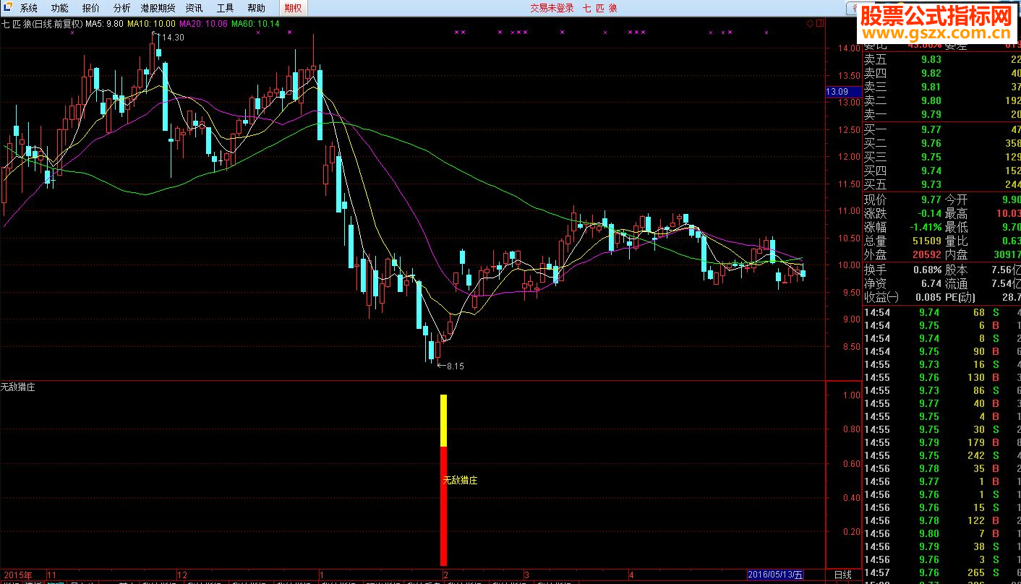Click the diamond icon above price axis

click(x=810, y=23)
